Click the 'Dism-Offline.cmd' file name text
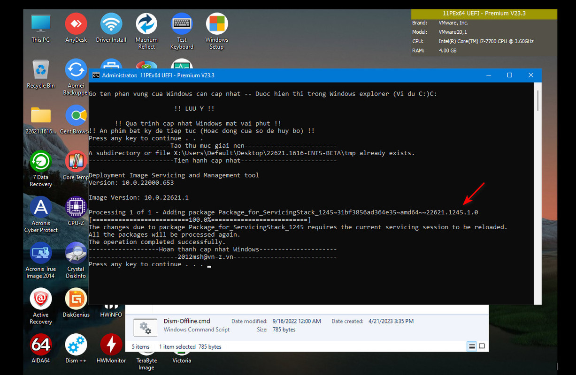Screen dimensions: 576x375 click(187, 321)
